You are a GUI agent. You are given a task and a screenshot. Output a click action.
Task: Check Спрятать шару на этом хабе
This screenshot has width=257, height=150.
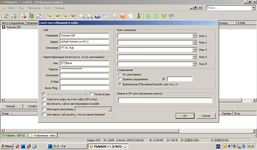[44, 99]
